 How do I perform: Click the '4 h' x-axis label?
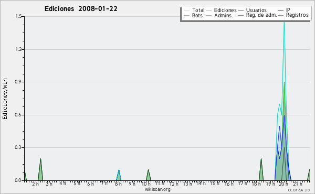[x=62, y=184]
